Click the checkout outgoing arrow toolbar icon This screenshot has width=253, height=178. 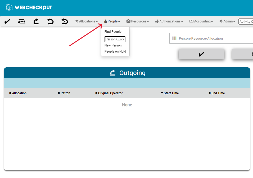coord(36,21)
